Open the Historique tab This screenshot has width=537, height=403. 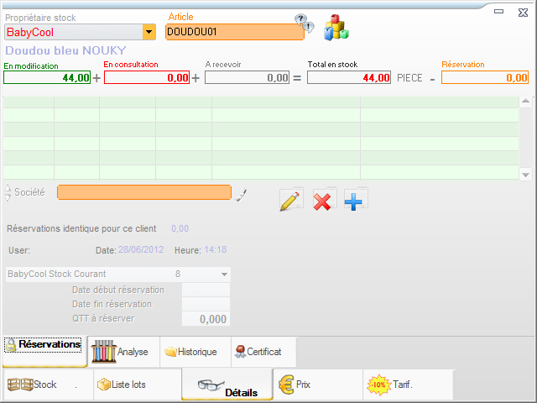pyautogui.click(x=190, y=352)
